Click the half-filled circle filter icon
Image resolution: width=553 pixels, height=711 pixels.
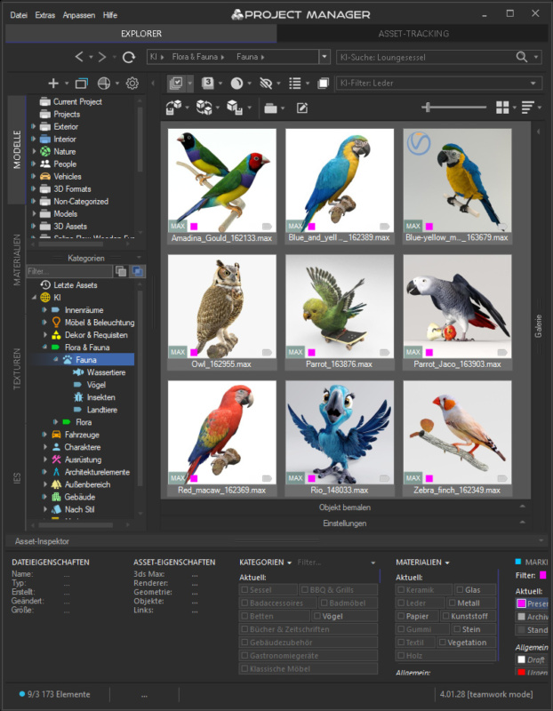(x=236, y=83)
